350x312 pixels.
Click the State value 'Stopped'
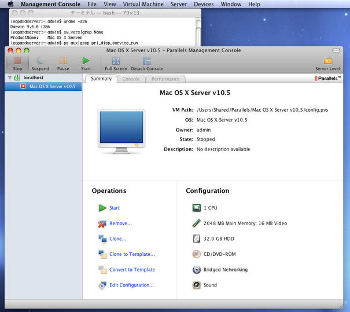[205, 139]
